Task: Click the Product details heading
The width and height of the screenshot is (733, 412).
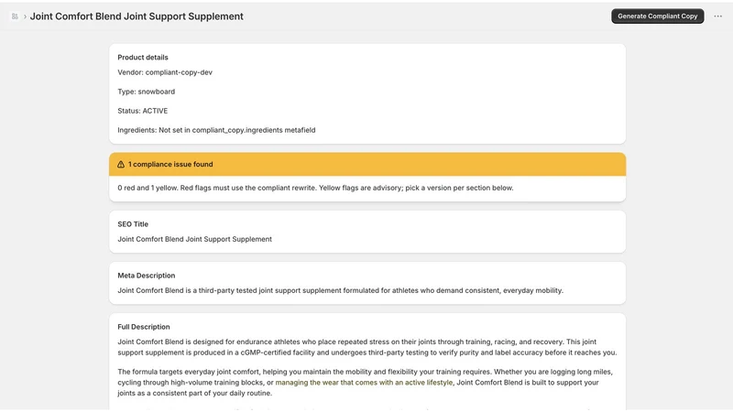Action: (x=143, y=58)
